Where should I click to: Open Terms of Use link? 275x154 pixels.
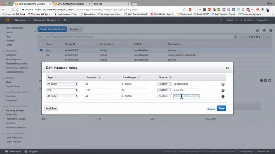point(263,151)
